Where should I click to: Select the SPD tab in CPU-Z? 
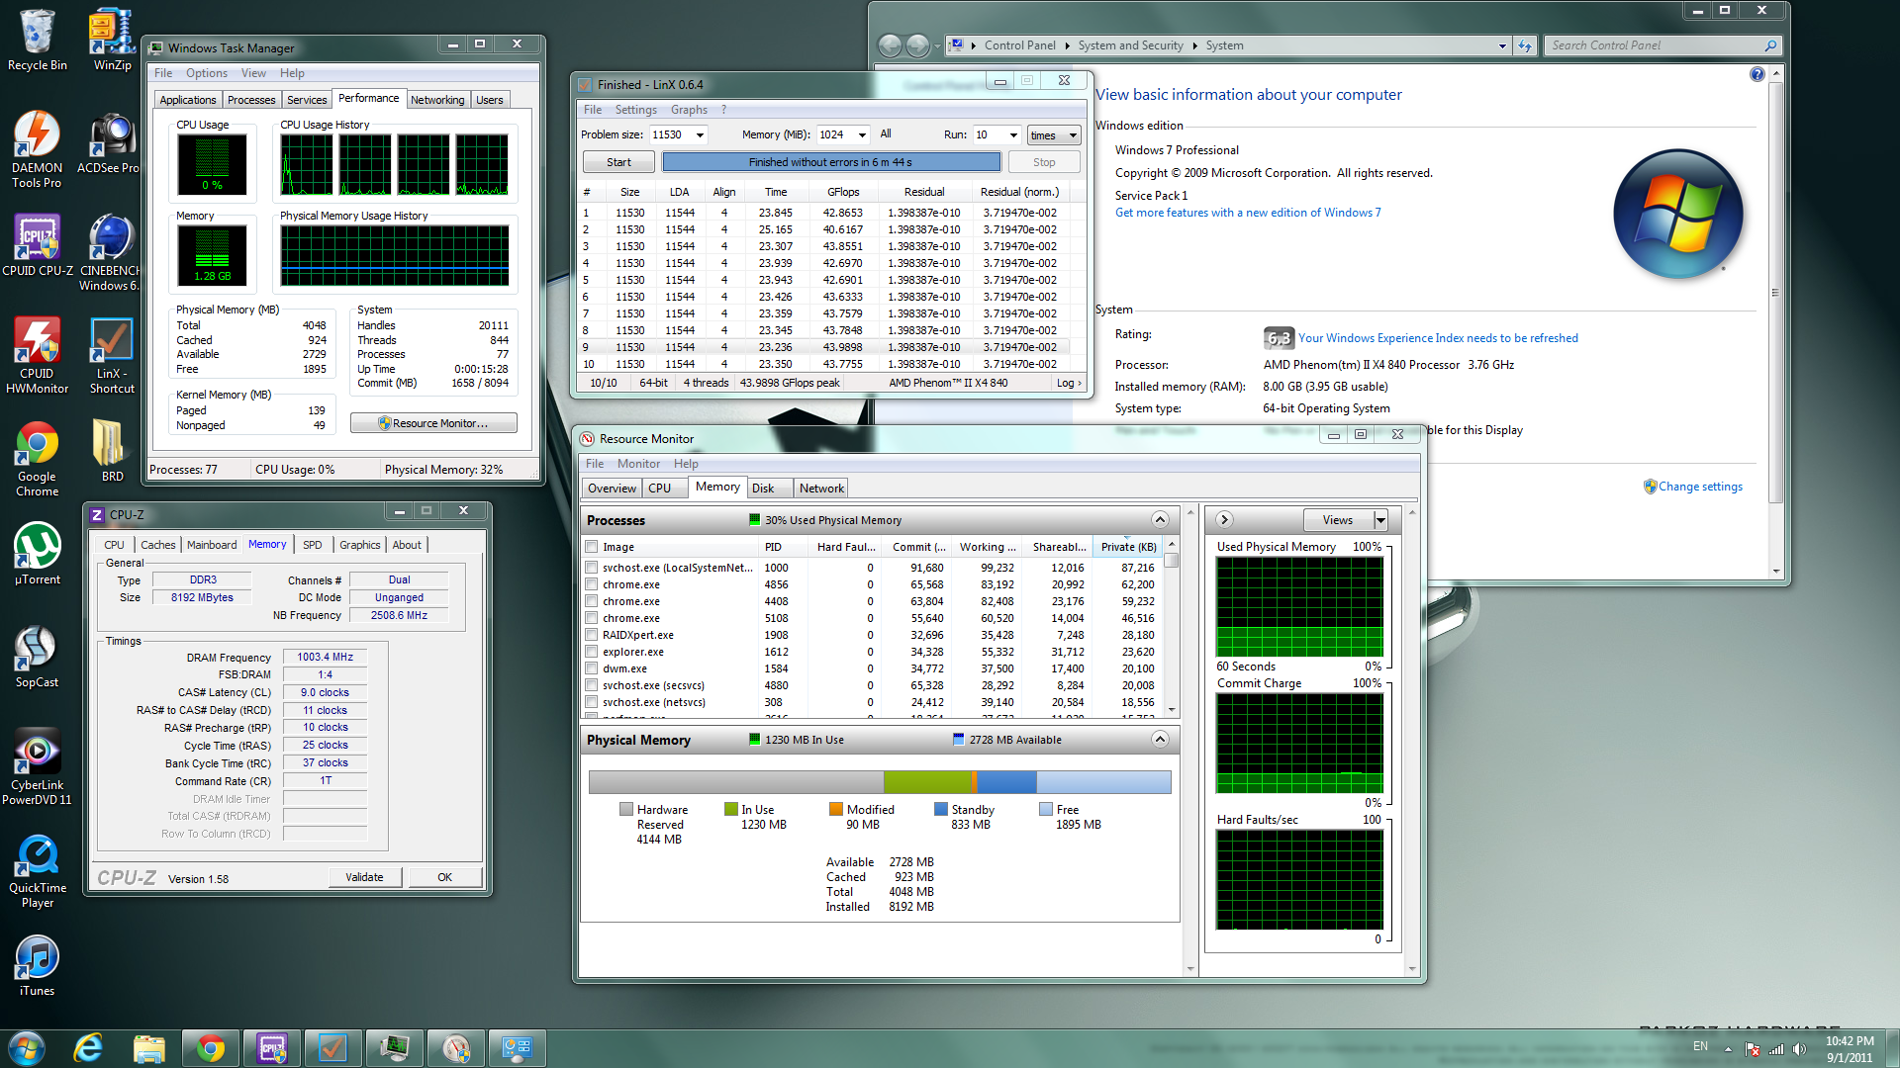pyautogui.click(x=312, y=545)
